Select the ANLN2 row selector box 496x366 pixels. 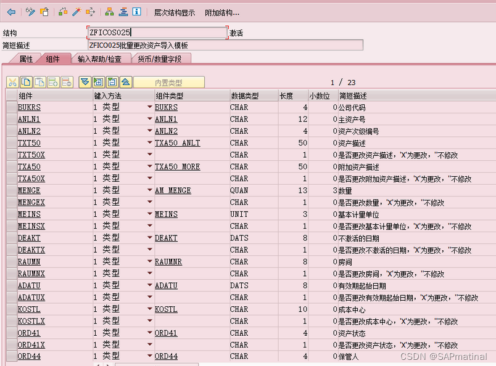pyautogui.click(x=12, y=131)
